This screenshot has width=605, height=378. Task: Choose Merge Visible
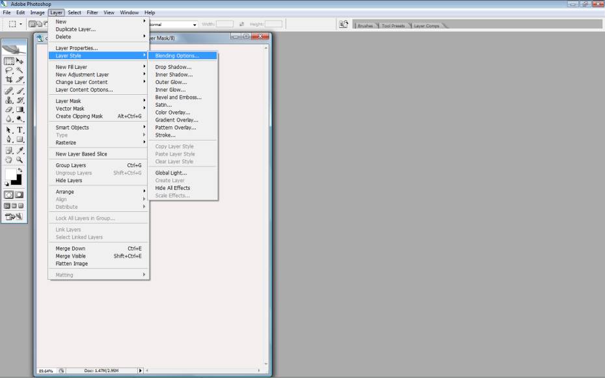click(98, 256)
